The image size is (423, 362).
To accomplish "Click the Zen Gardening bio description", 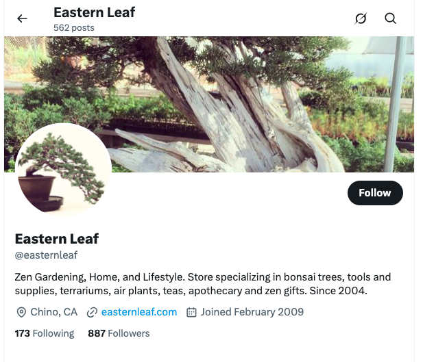I will pos(203,284).
